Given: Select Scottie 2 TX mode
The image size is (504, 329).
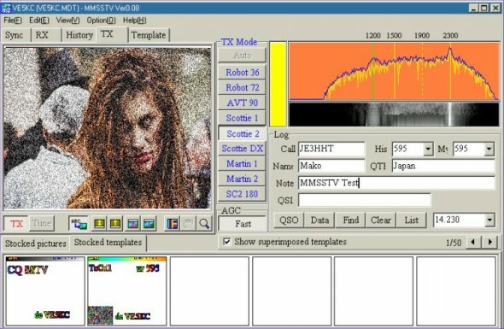Looking at the screenshot, I should click(x=243, y=133).
